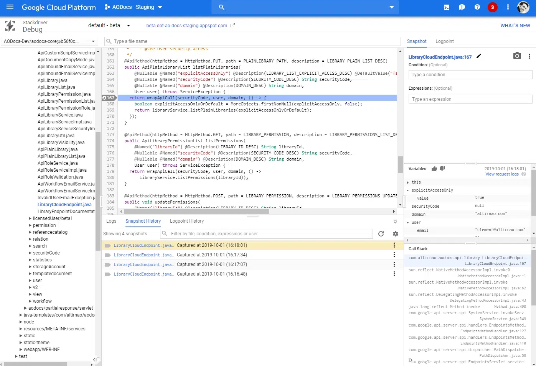The width and height of the screenshot is (536, 366).
Task: Switch to the Snapshot tab
Action: [417, 41]
